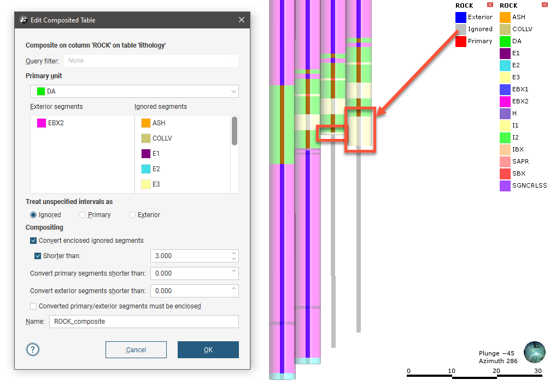Select ASH in Ignored segments list
Image resolution: width=550 pixels, height=385 pixels.
tap(158, 123)
